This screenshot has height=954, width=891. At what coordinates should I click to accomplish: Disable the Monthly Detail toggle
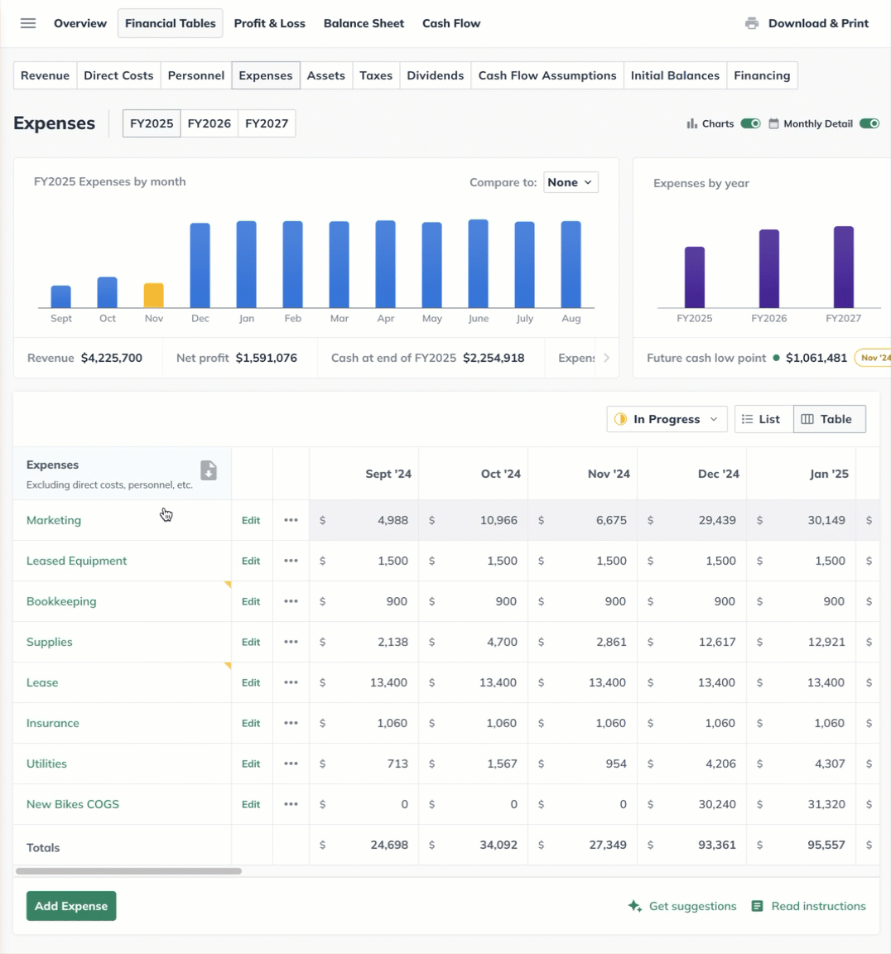(x=869, y=123)
